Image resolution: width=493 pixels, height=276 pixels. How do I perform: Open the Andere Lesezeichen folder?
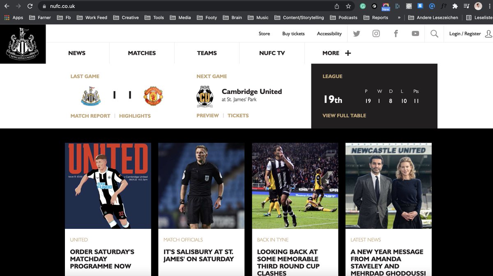433,18
